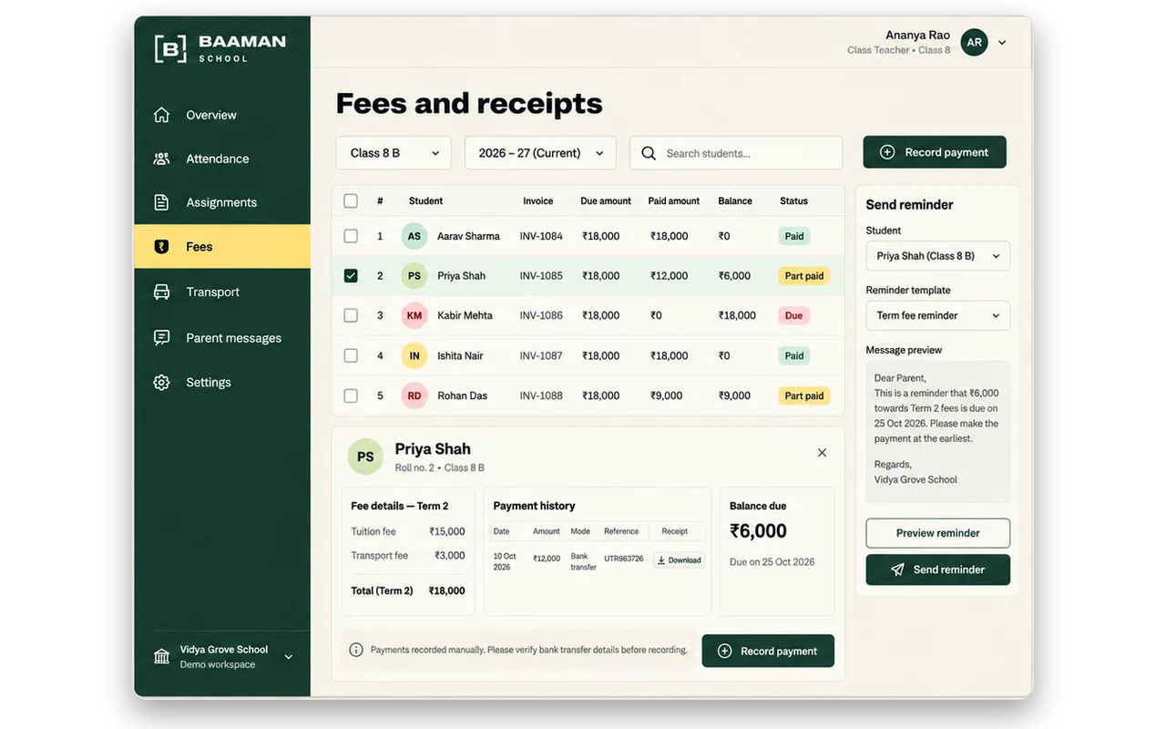1166x729 pixels.
Task: Click Record payment button beside the search
Action: [x=935, y=152]
